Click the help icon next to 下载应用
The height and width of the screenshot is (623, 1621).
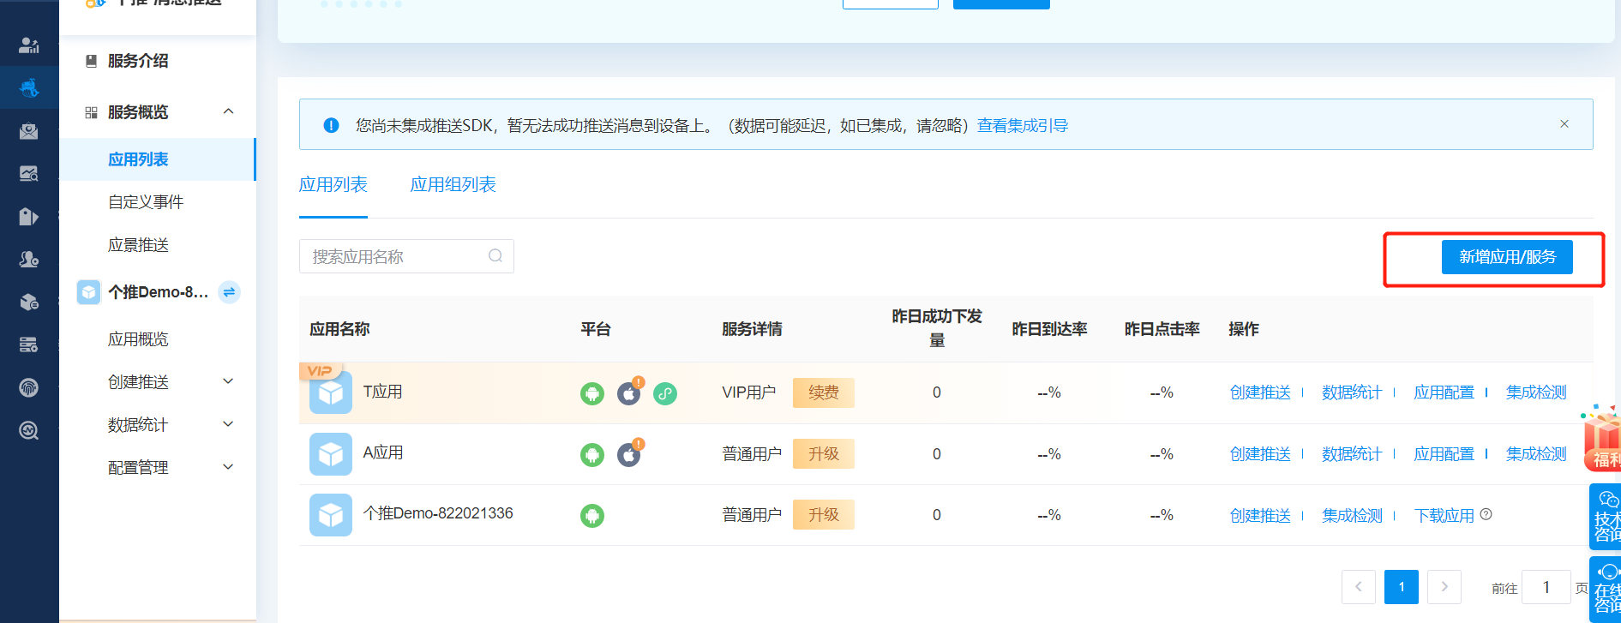tap(1486, 514)
